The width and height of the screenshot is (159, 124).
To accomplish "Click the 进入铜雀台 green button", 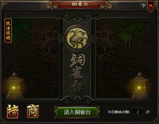I will (x=77, y=112).
